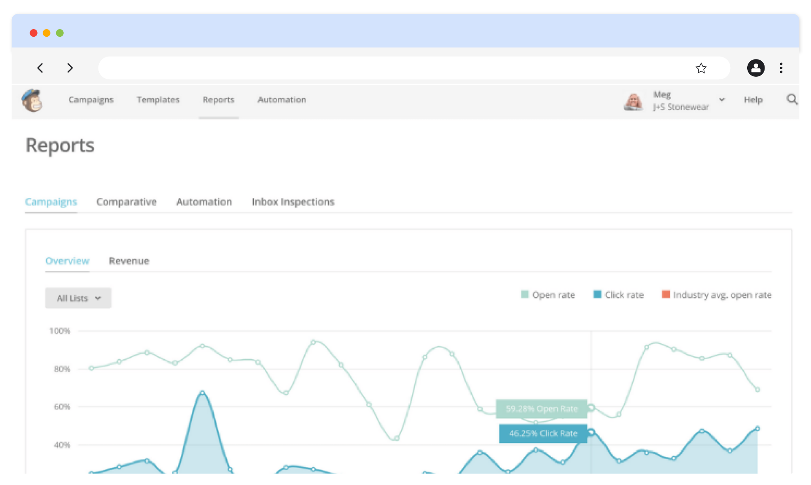
Task: Open Automation in the top navigation
Action: click(x=282, y=100)
